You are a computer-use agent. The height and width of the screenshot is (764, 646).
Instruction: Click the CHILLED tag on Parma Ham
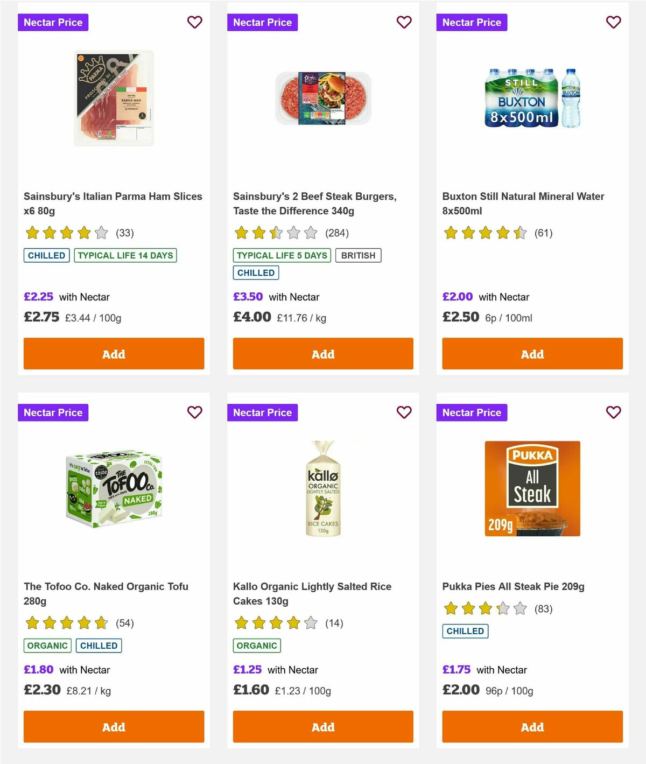(x=46, y=255)
